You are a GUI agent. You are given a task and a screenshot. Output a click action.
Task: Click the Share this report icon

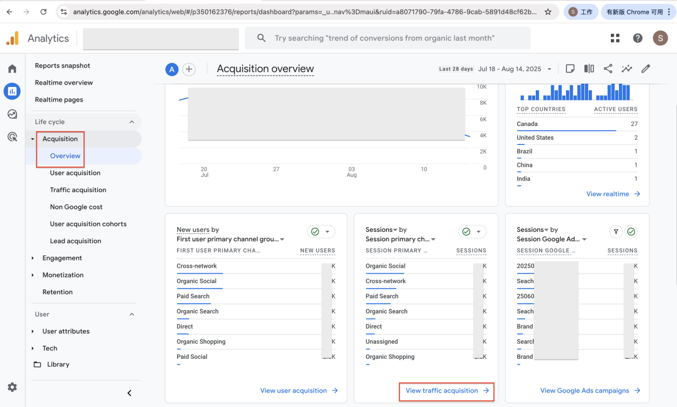608,69
